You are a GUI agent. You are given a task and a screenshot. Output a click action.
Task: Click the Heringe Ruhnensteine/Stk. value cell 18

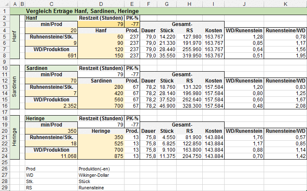pos(51,143)
